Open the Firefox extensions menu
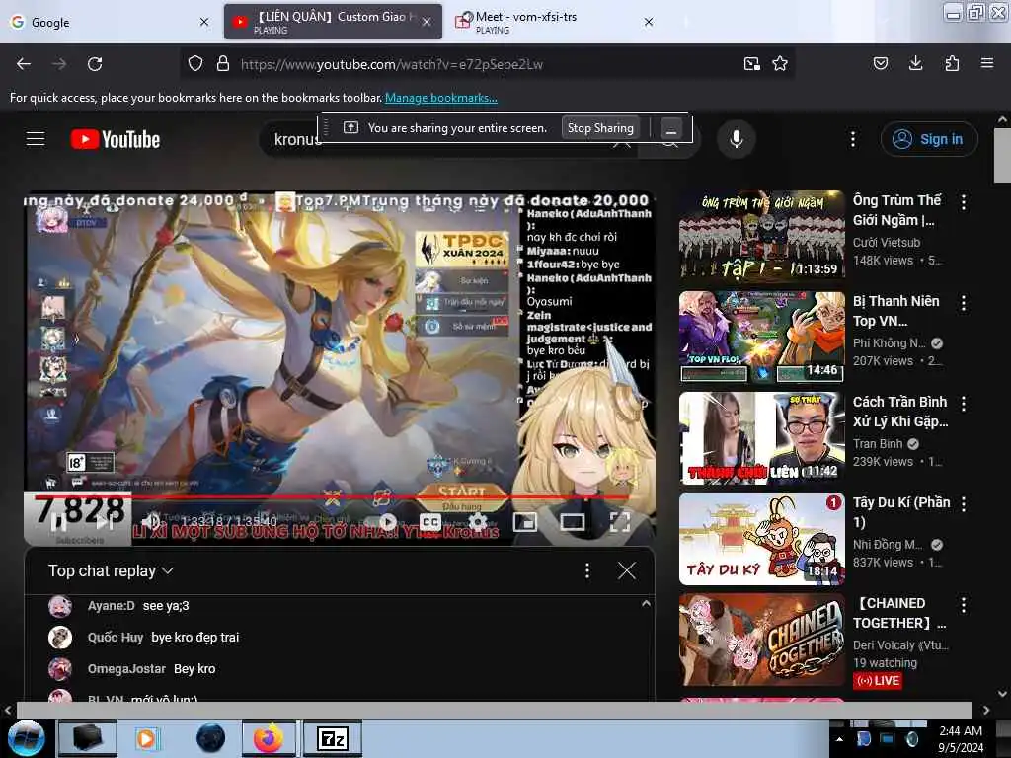The image size is (1011, 758). click(x=952, y=63)
